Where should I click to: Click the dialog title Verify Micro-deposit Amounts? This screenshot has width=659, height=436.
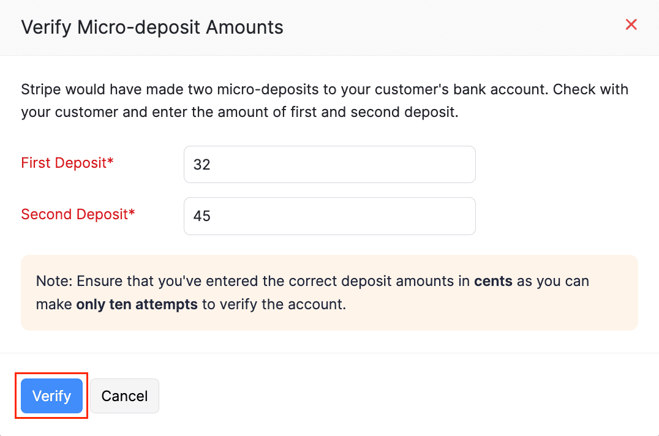coord(152,27)
